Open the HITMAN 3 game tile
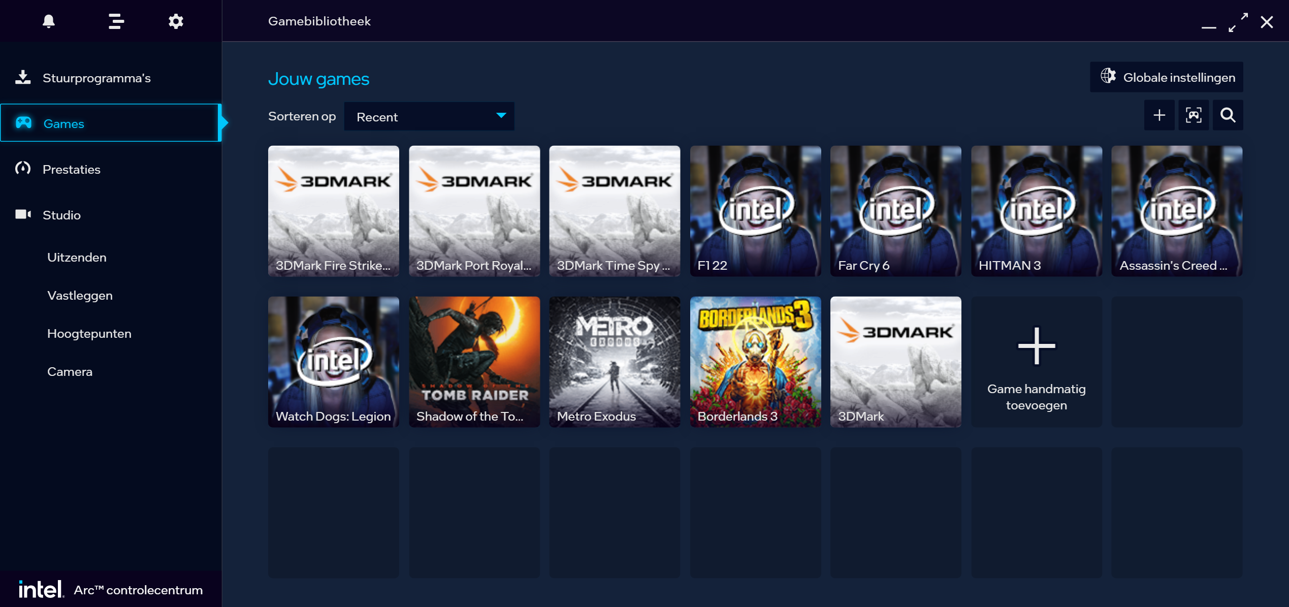Screen dimensions: 1289x607 pos(1036,211)
